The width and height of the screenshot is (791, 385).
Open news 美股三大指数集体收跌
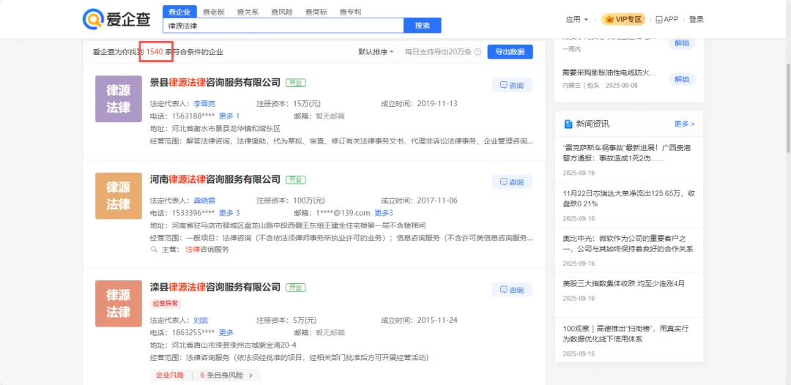point(623,283)
